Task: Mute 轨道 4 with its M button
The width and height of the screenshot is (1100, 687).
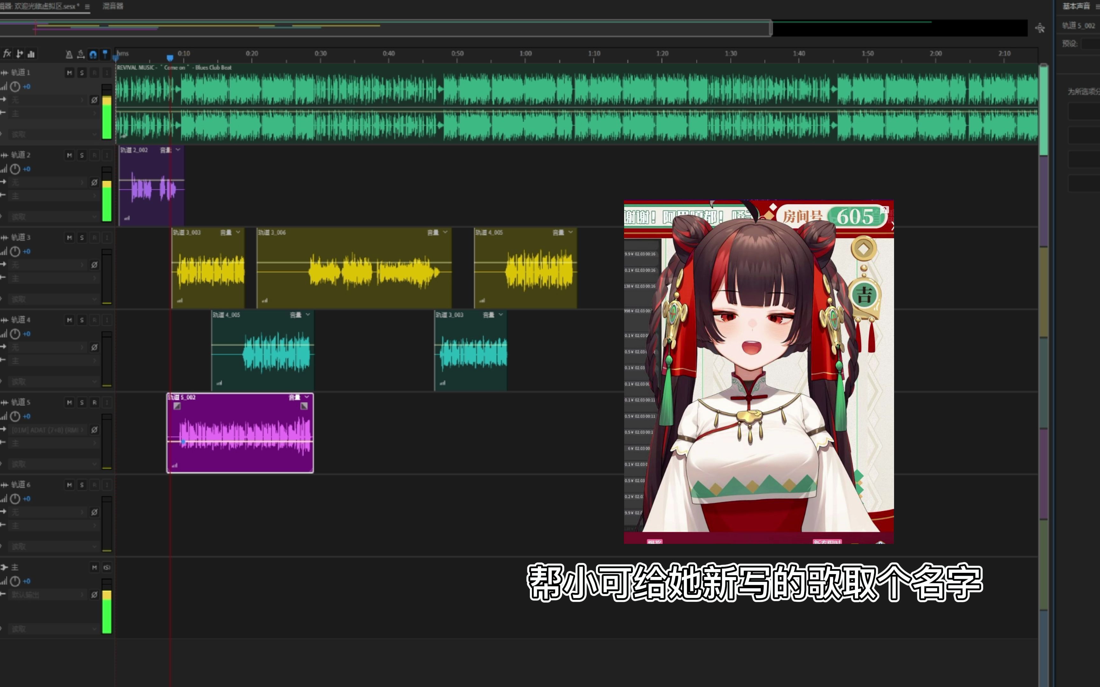Action: (x=69, y=320)
